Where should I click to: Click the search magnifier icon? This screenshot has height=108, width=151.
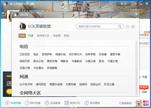tap(120, 26)
